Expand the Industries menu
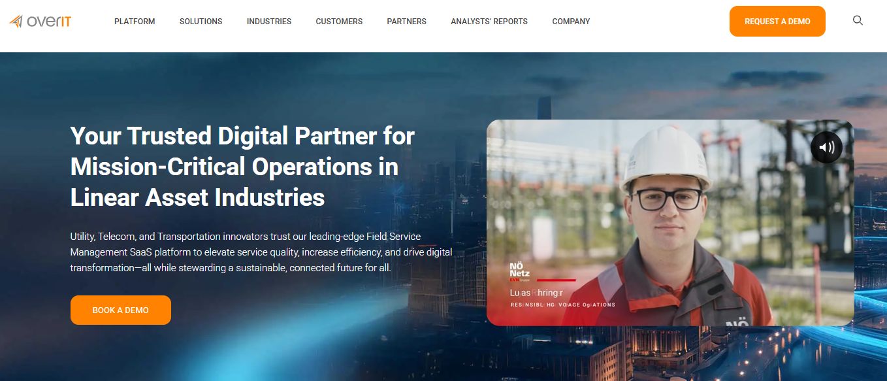Viewport: 887px width, 381px height. (269, 22)
